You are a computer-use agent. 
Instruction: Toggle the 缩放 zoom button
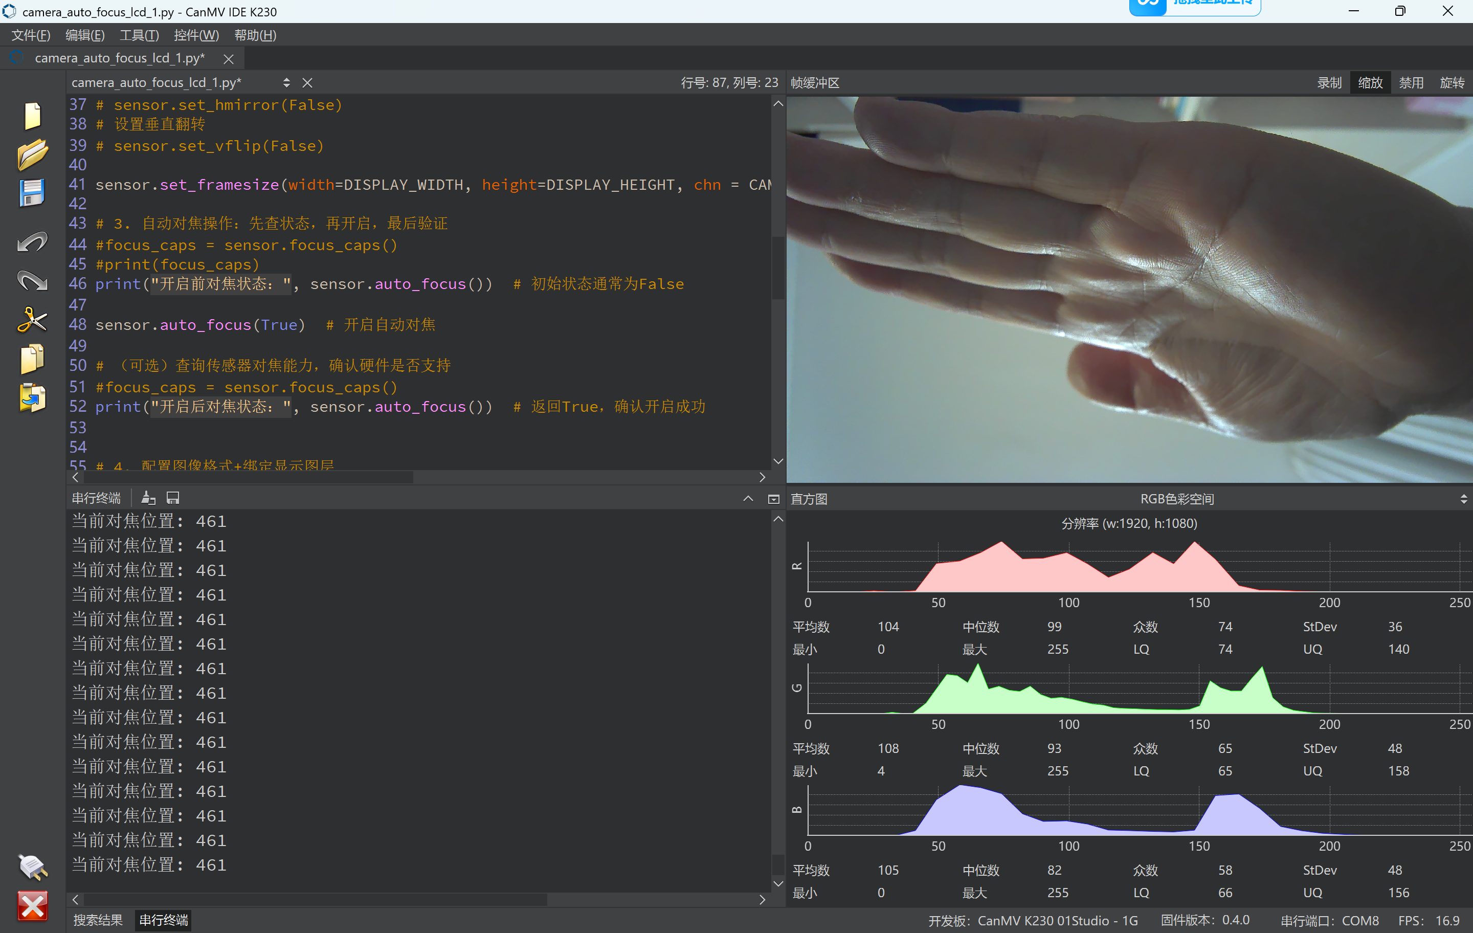point(1370,82)
